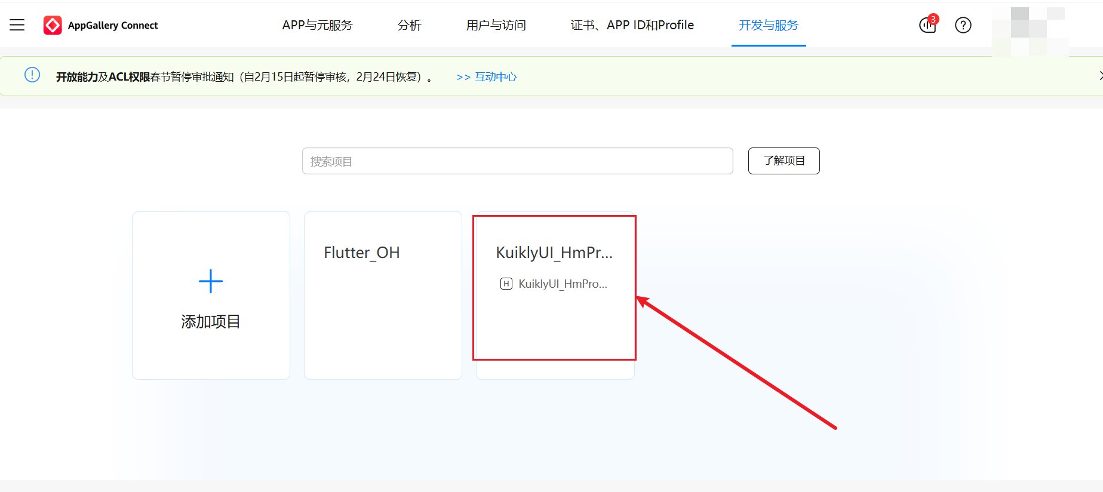The image size is (1103, 492).
Task: Open the 用户与访问 tab
Action: 496,25
